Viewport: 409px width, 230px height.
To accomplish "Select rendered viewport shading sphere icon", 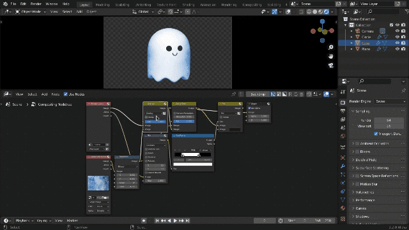I will point(327,11).
